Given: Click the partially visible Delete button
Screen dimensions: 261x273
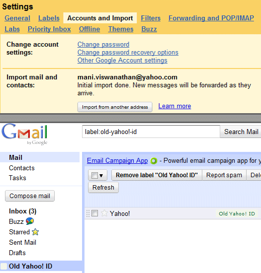Looking at the screenshot, I should (x=254, y=175).
